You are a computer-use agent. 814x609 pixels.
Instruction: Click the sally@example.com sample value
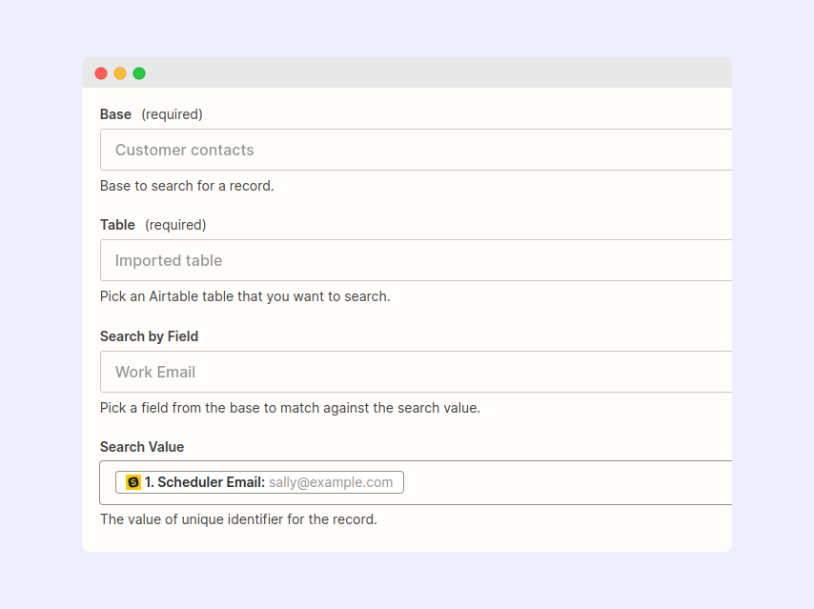click(331, 482)
